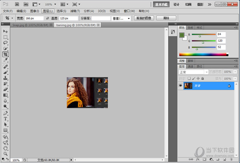Swap the width and height values

[48, 18]
